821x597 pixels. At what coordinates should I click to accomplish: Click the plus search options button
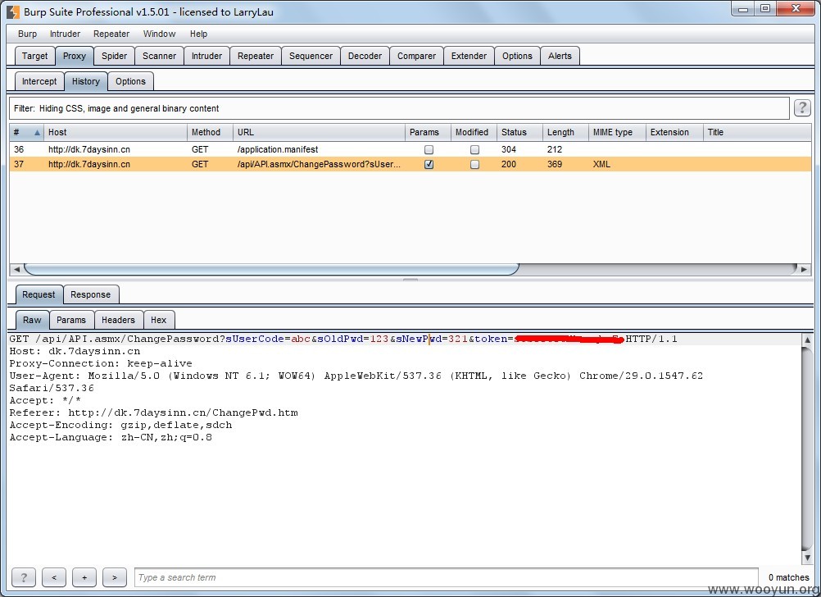pos(84,577)
